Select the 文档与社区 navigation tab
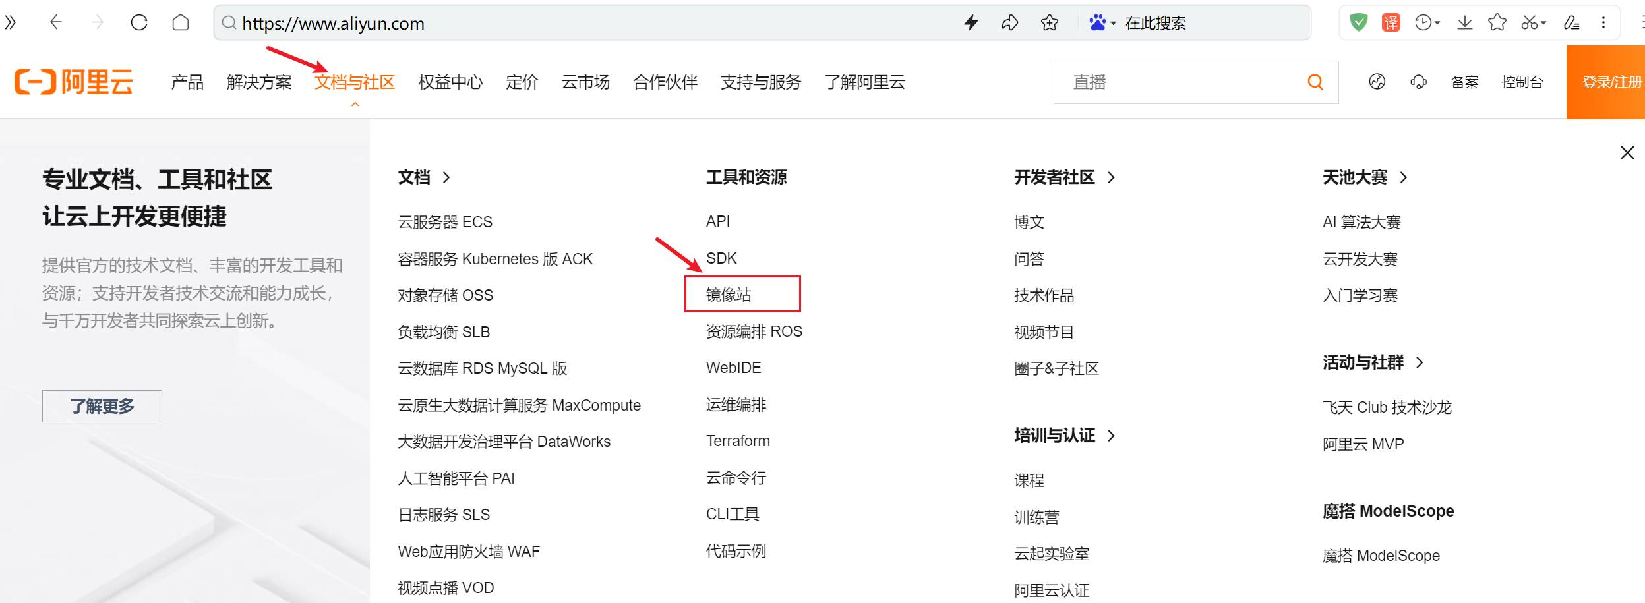This screenshot has width=1645, height=603. coord(355,82)
